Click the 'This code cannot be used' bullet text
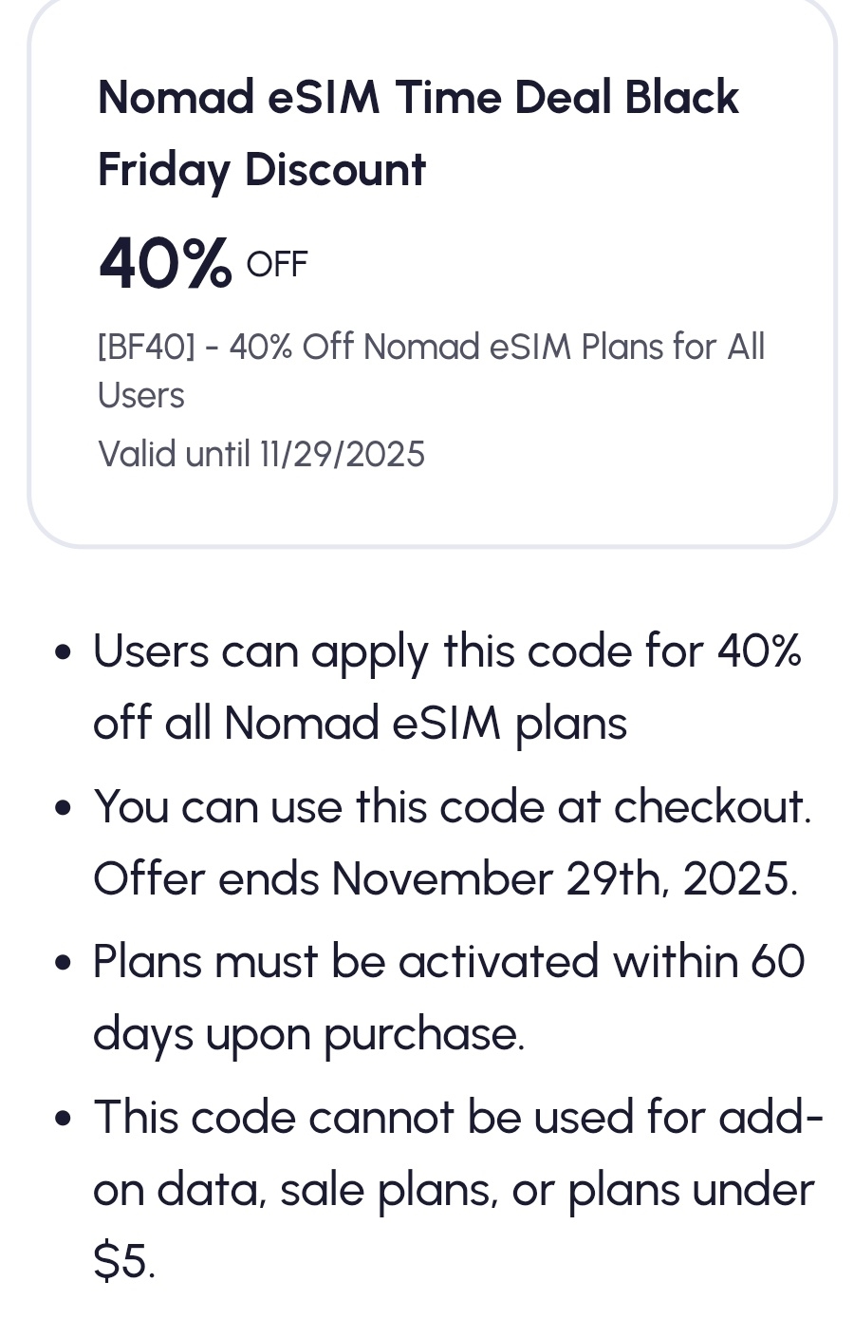 (x=457, y=1116)
